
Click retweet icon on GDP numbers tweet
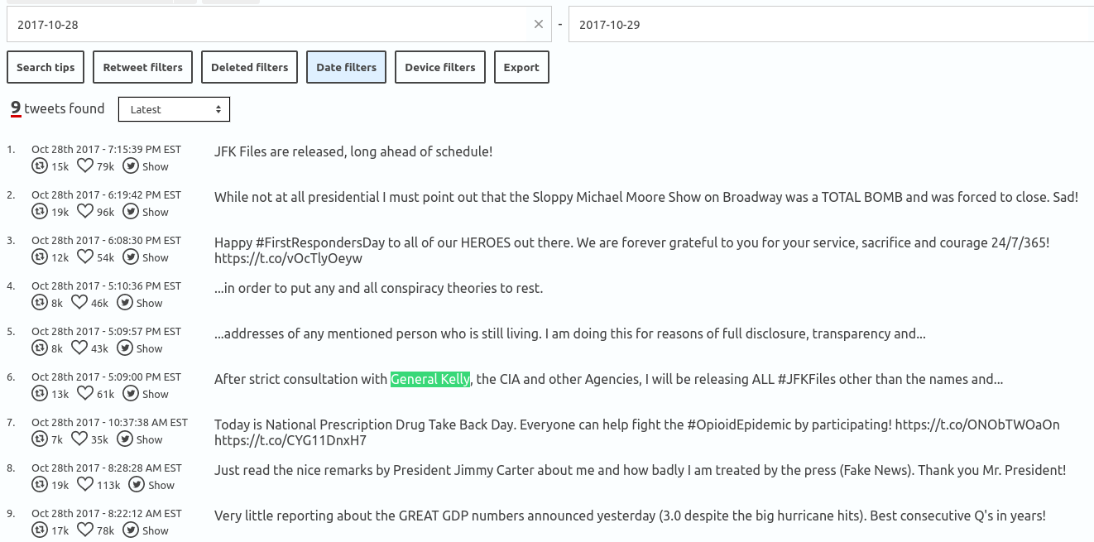point(39,530)
